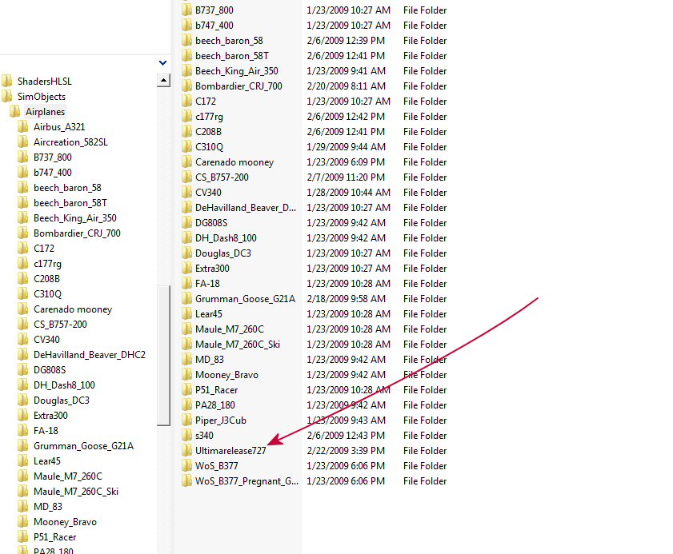Click the date 1/28/2009 10:44 AM
The height and width of the screenshot is (554, 673).
(x=349, y=192)
